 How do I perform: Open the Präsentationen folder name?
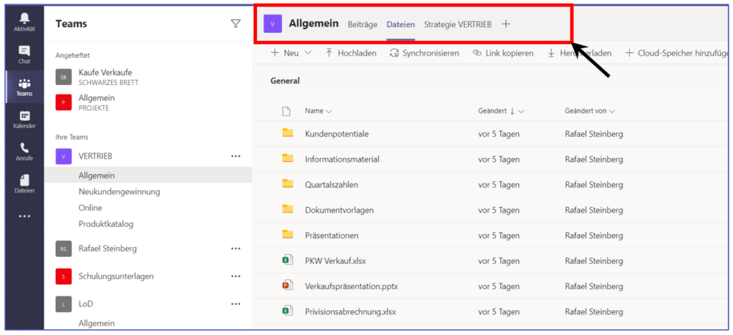[x=331, y=236]
